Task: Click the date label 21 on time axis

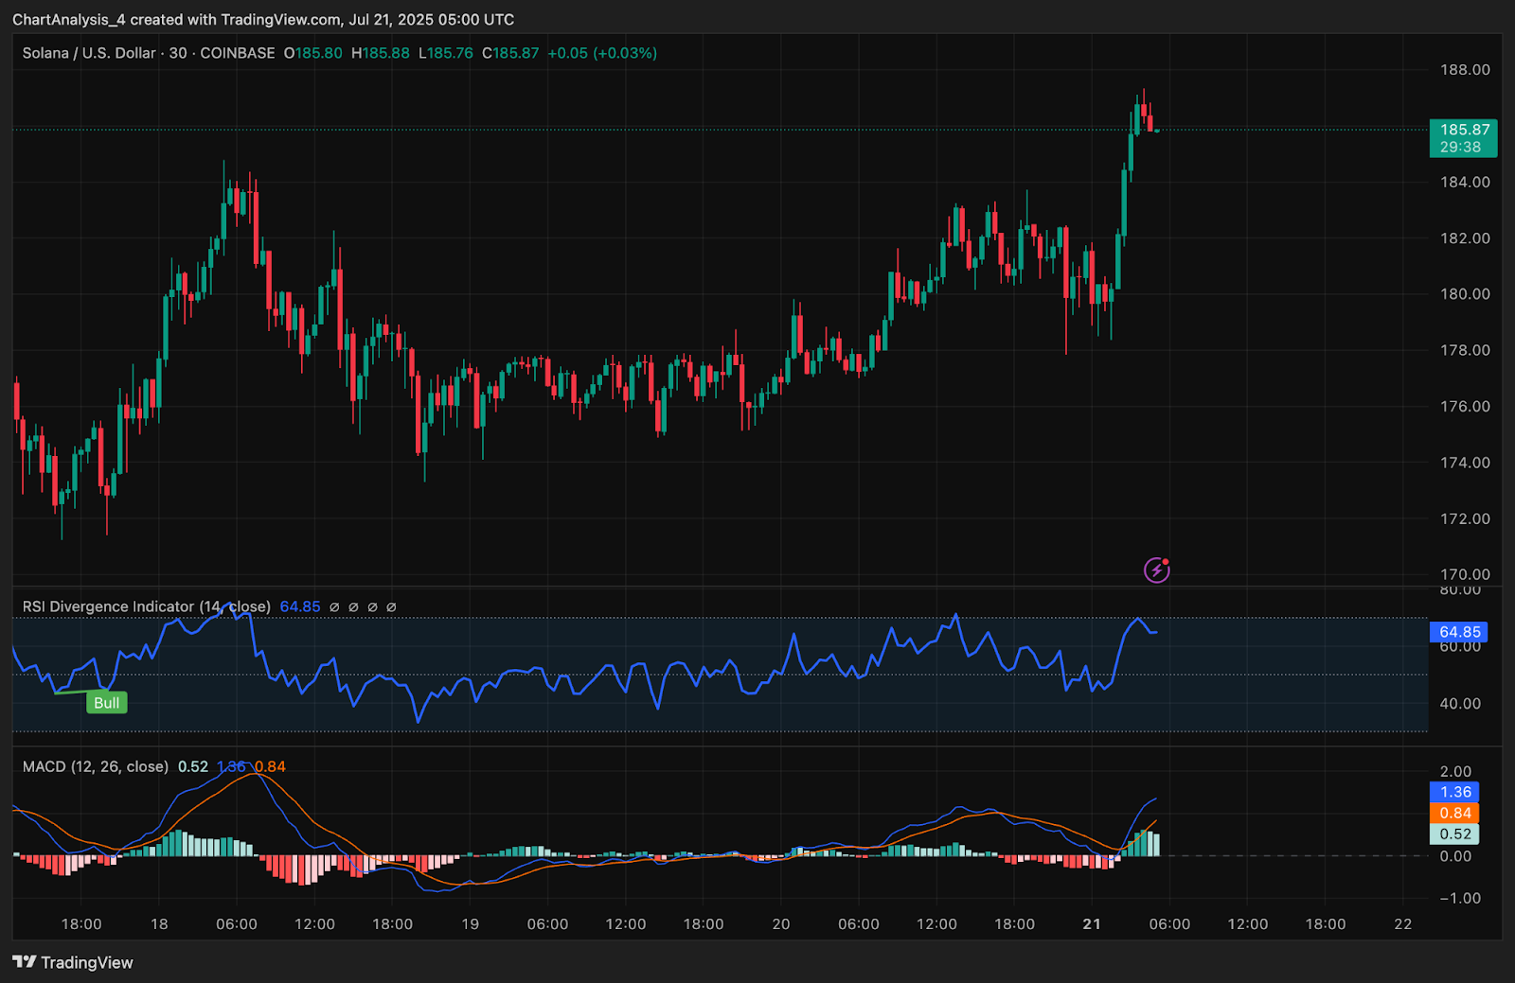Action: click(1092, 923)
